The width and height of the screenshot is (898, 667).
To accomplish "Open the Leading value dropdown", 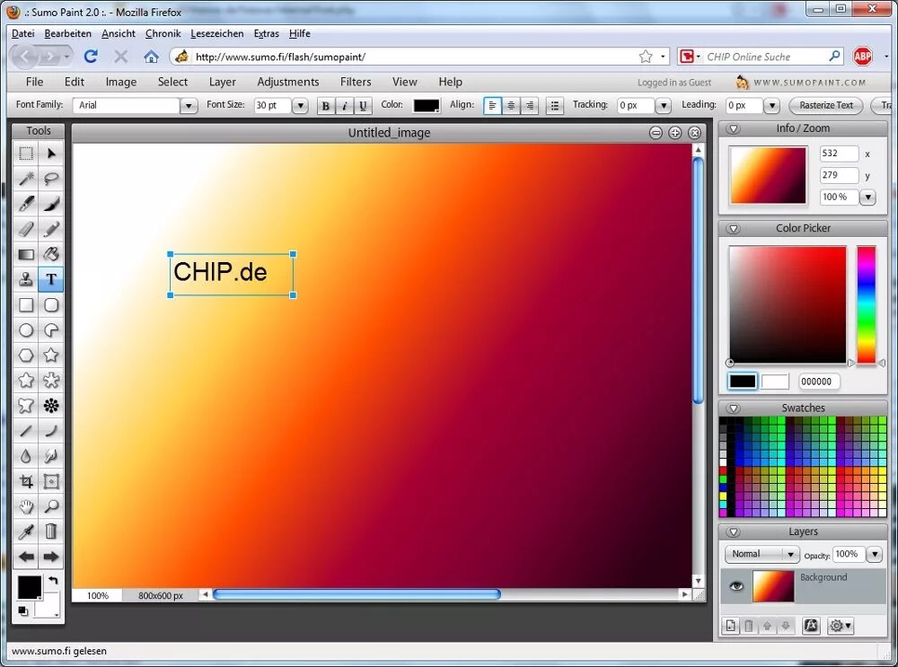I will (771, 105).
